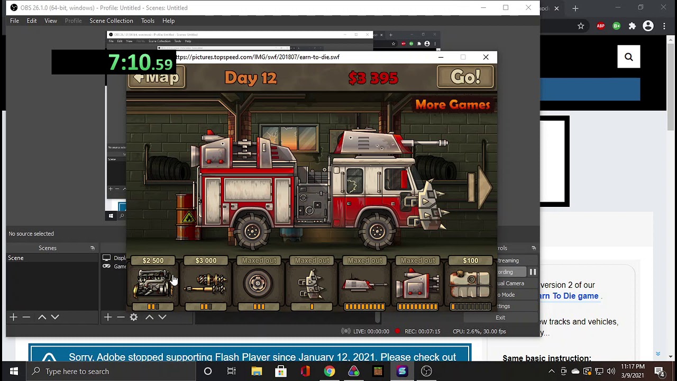Undock the Scenes panel
This screenshot has width=677, height=381.
pos(93,248)
